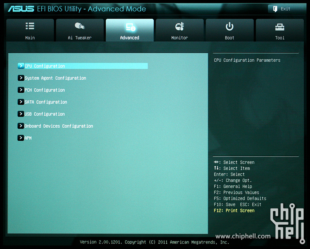Click the Advanced tab monitor info icon

click(x=130, y=27)
